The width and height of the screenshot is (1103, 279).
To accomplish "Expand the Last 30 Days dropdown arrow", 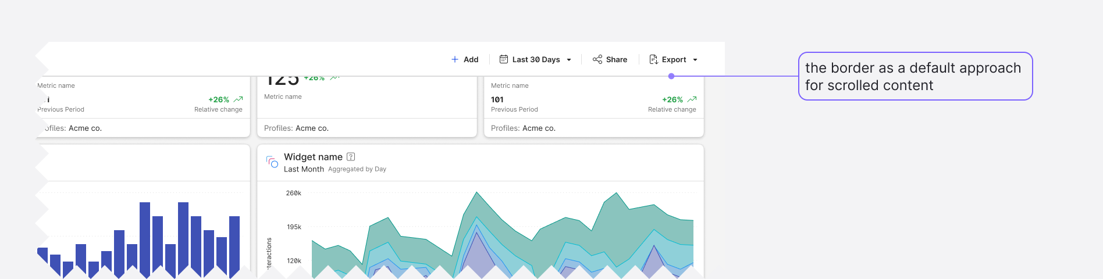I will (x=569, y=60).
